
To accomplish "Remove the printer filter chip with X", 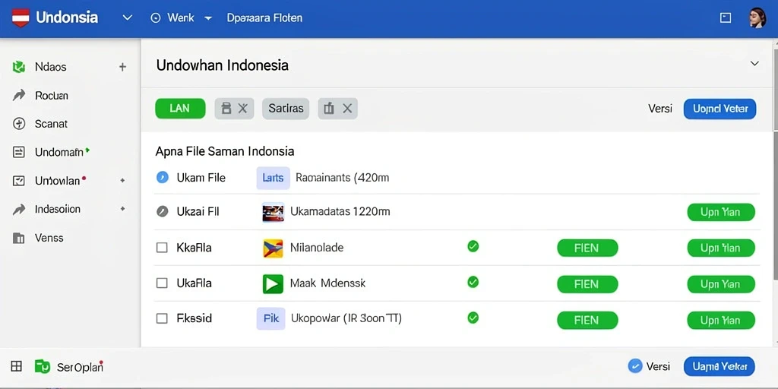I will click(x=242, y=109).
